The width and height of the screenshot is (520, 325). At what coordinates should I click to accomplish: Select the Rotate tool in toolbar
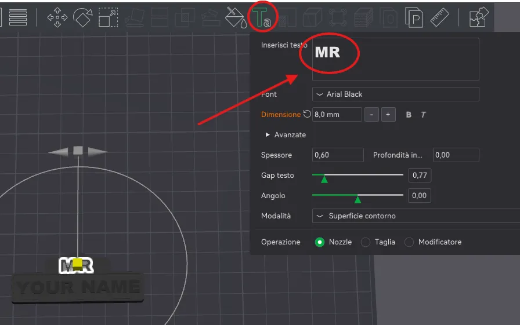(82, 17)
